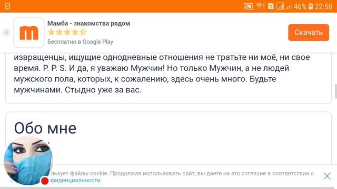Open the privacy policy link
Screen dimensions: 337x189
click(x=75, y=181)
